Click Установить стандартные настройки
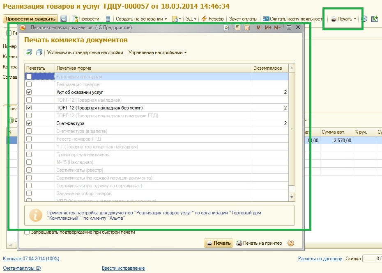Viewport: 382px width, 273px height. coord(85,52)
